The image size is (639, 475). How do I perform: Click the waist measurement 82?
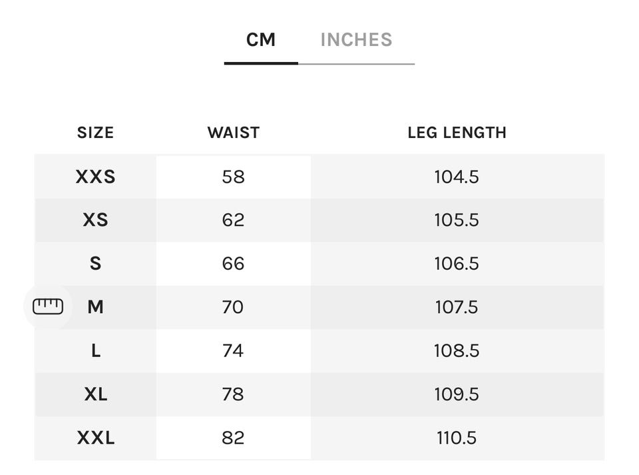coord(233,438)
